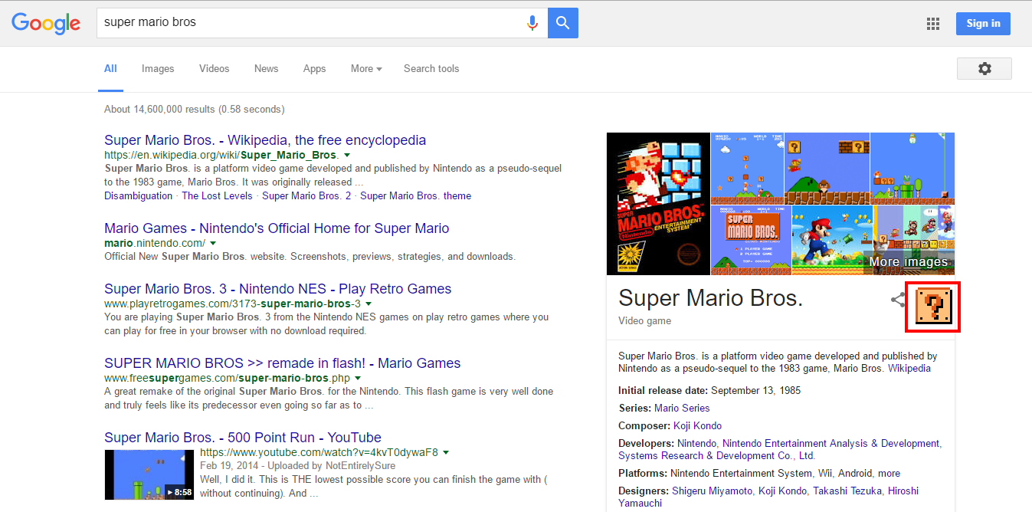Viewport: 1032px width, 512px height.
Task: Expand the mario.nintendo.com URL dropdown arrow
Action: 213,243
